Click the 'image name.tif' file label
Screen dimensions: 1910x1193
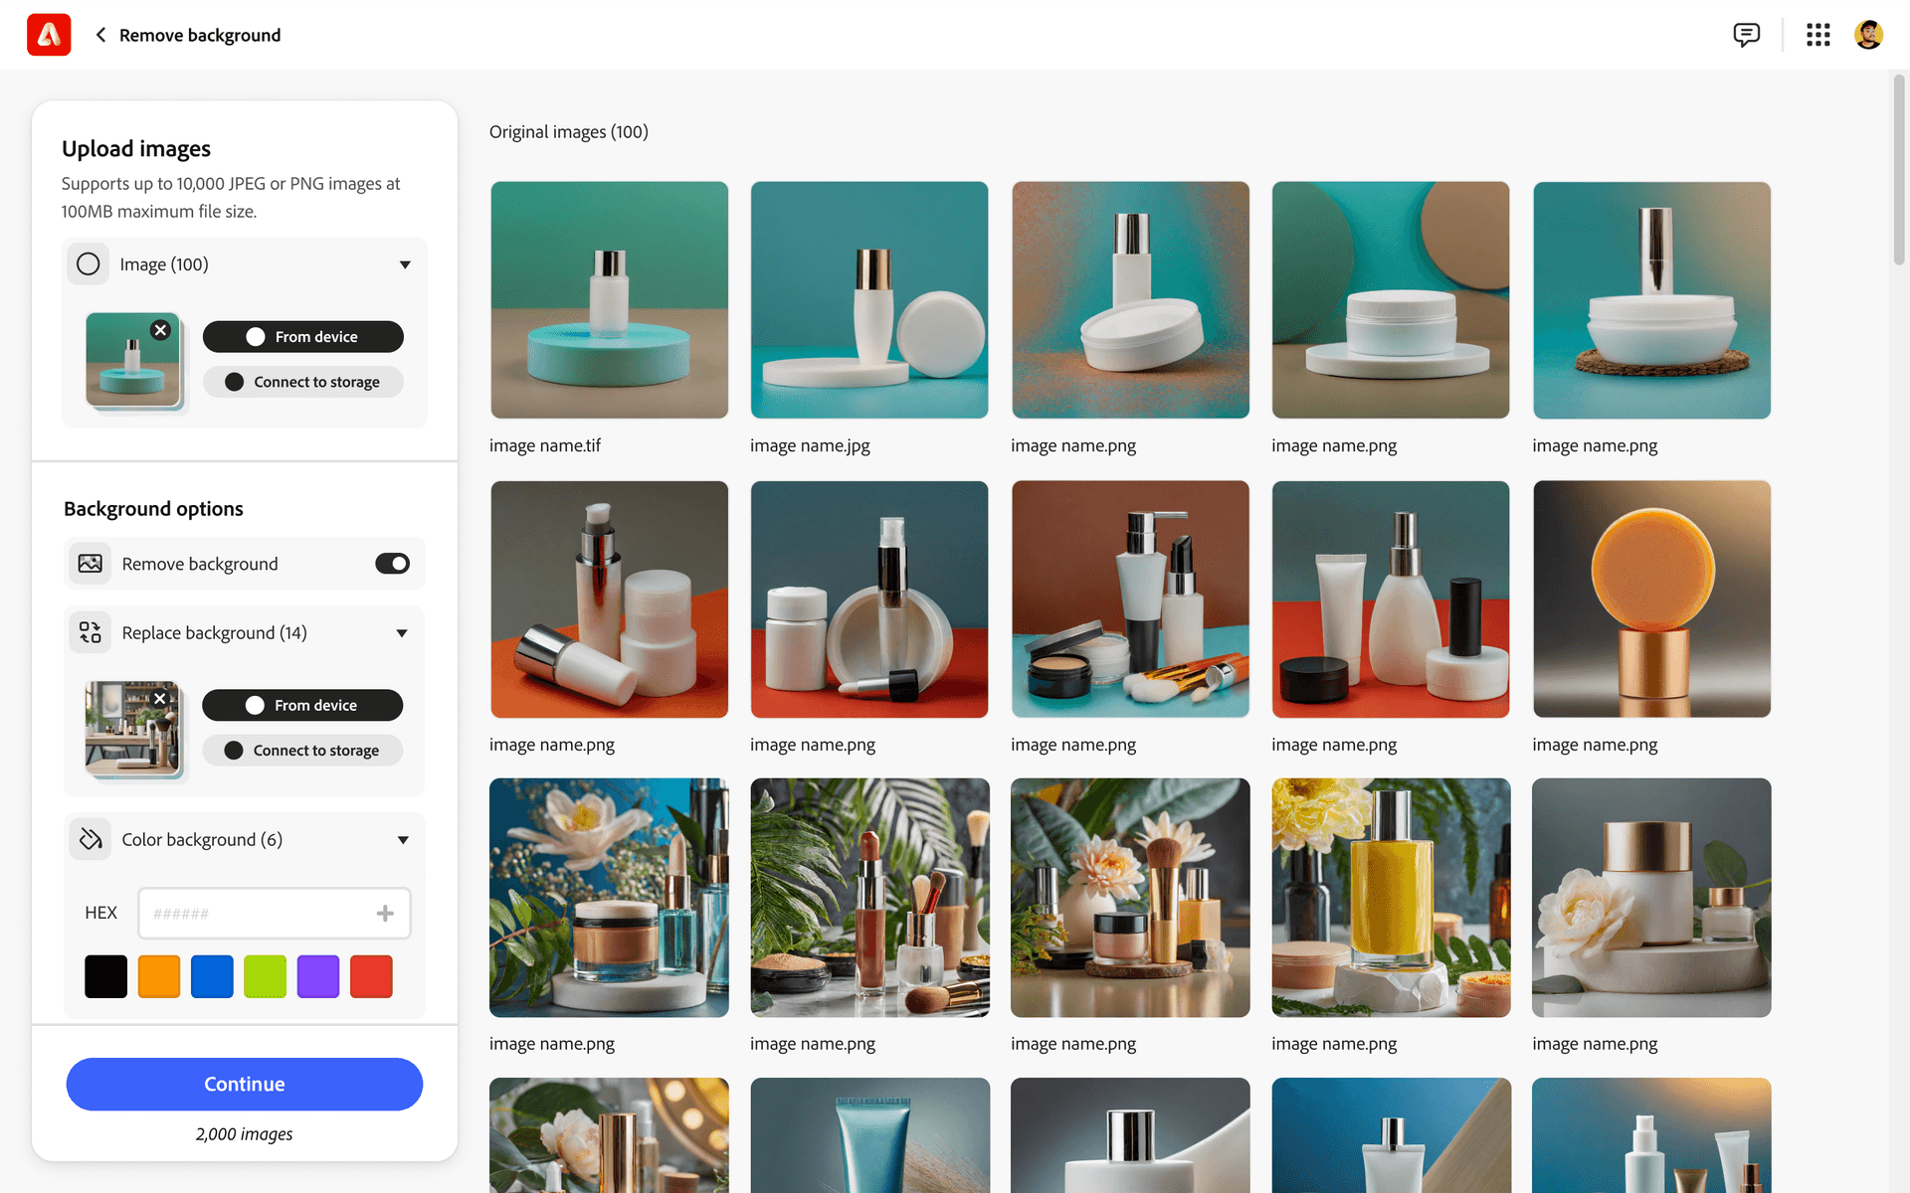[x=545, y=445]
